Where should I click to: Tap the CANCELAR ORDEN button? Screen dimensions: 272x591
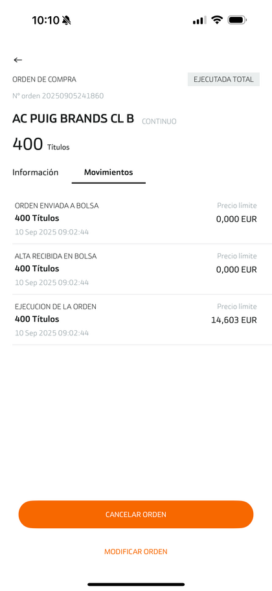[x=136, y=515]
